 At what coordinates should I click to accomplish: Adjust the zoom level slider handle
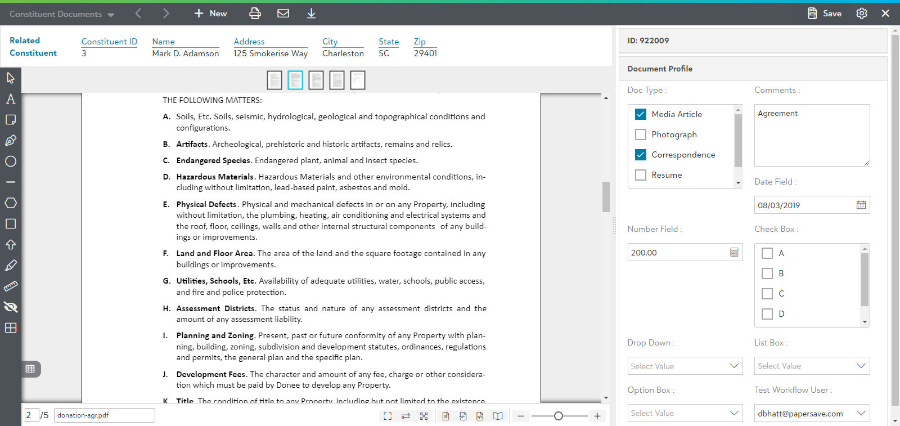click(558, 416)
